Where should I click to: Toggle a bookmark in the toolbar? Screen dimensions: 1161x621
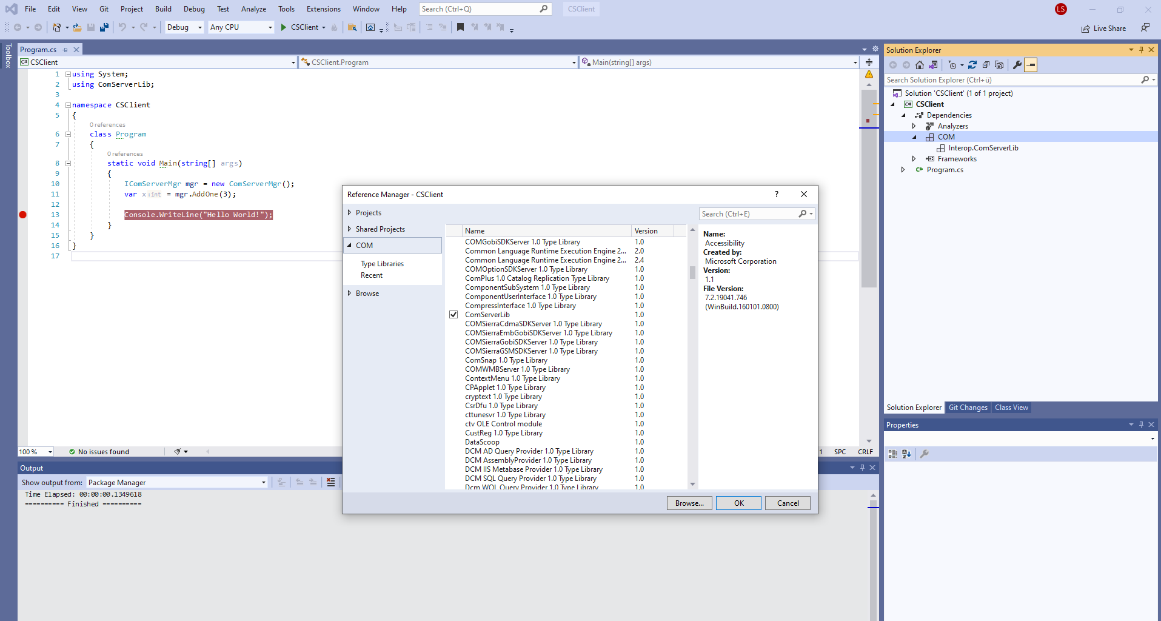pos(461,27)
